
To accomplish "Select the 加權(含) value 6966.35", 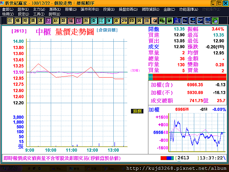I will coord(195,85).
